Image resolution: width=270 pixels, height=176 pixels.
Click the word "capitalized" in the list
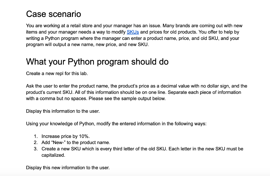point(53,155)
